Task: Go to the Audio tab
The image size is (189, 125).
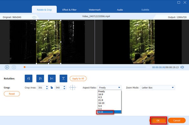Action: (x=120, y=10)
